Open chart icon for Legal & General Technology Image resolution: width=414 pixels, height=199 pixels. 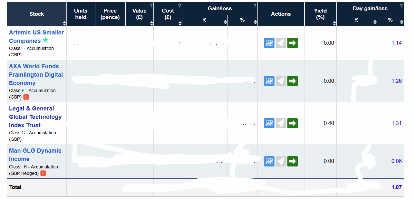coord(269,123)
